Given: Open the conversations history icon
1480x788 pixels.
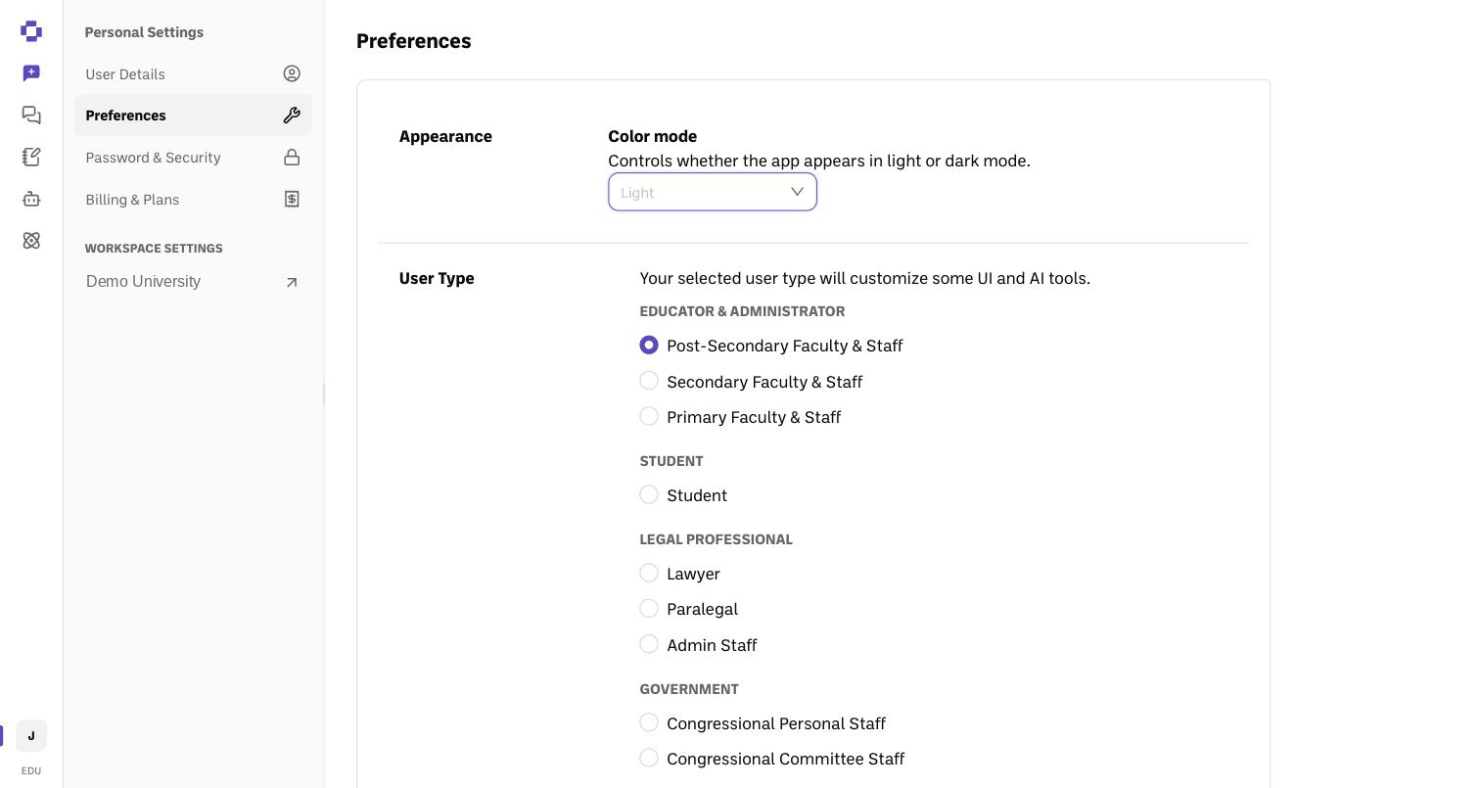Looking at the screenshot, I should tap(31, 115).
